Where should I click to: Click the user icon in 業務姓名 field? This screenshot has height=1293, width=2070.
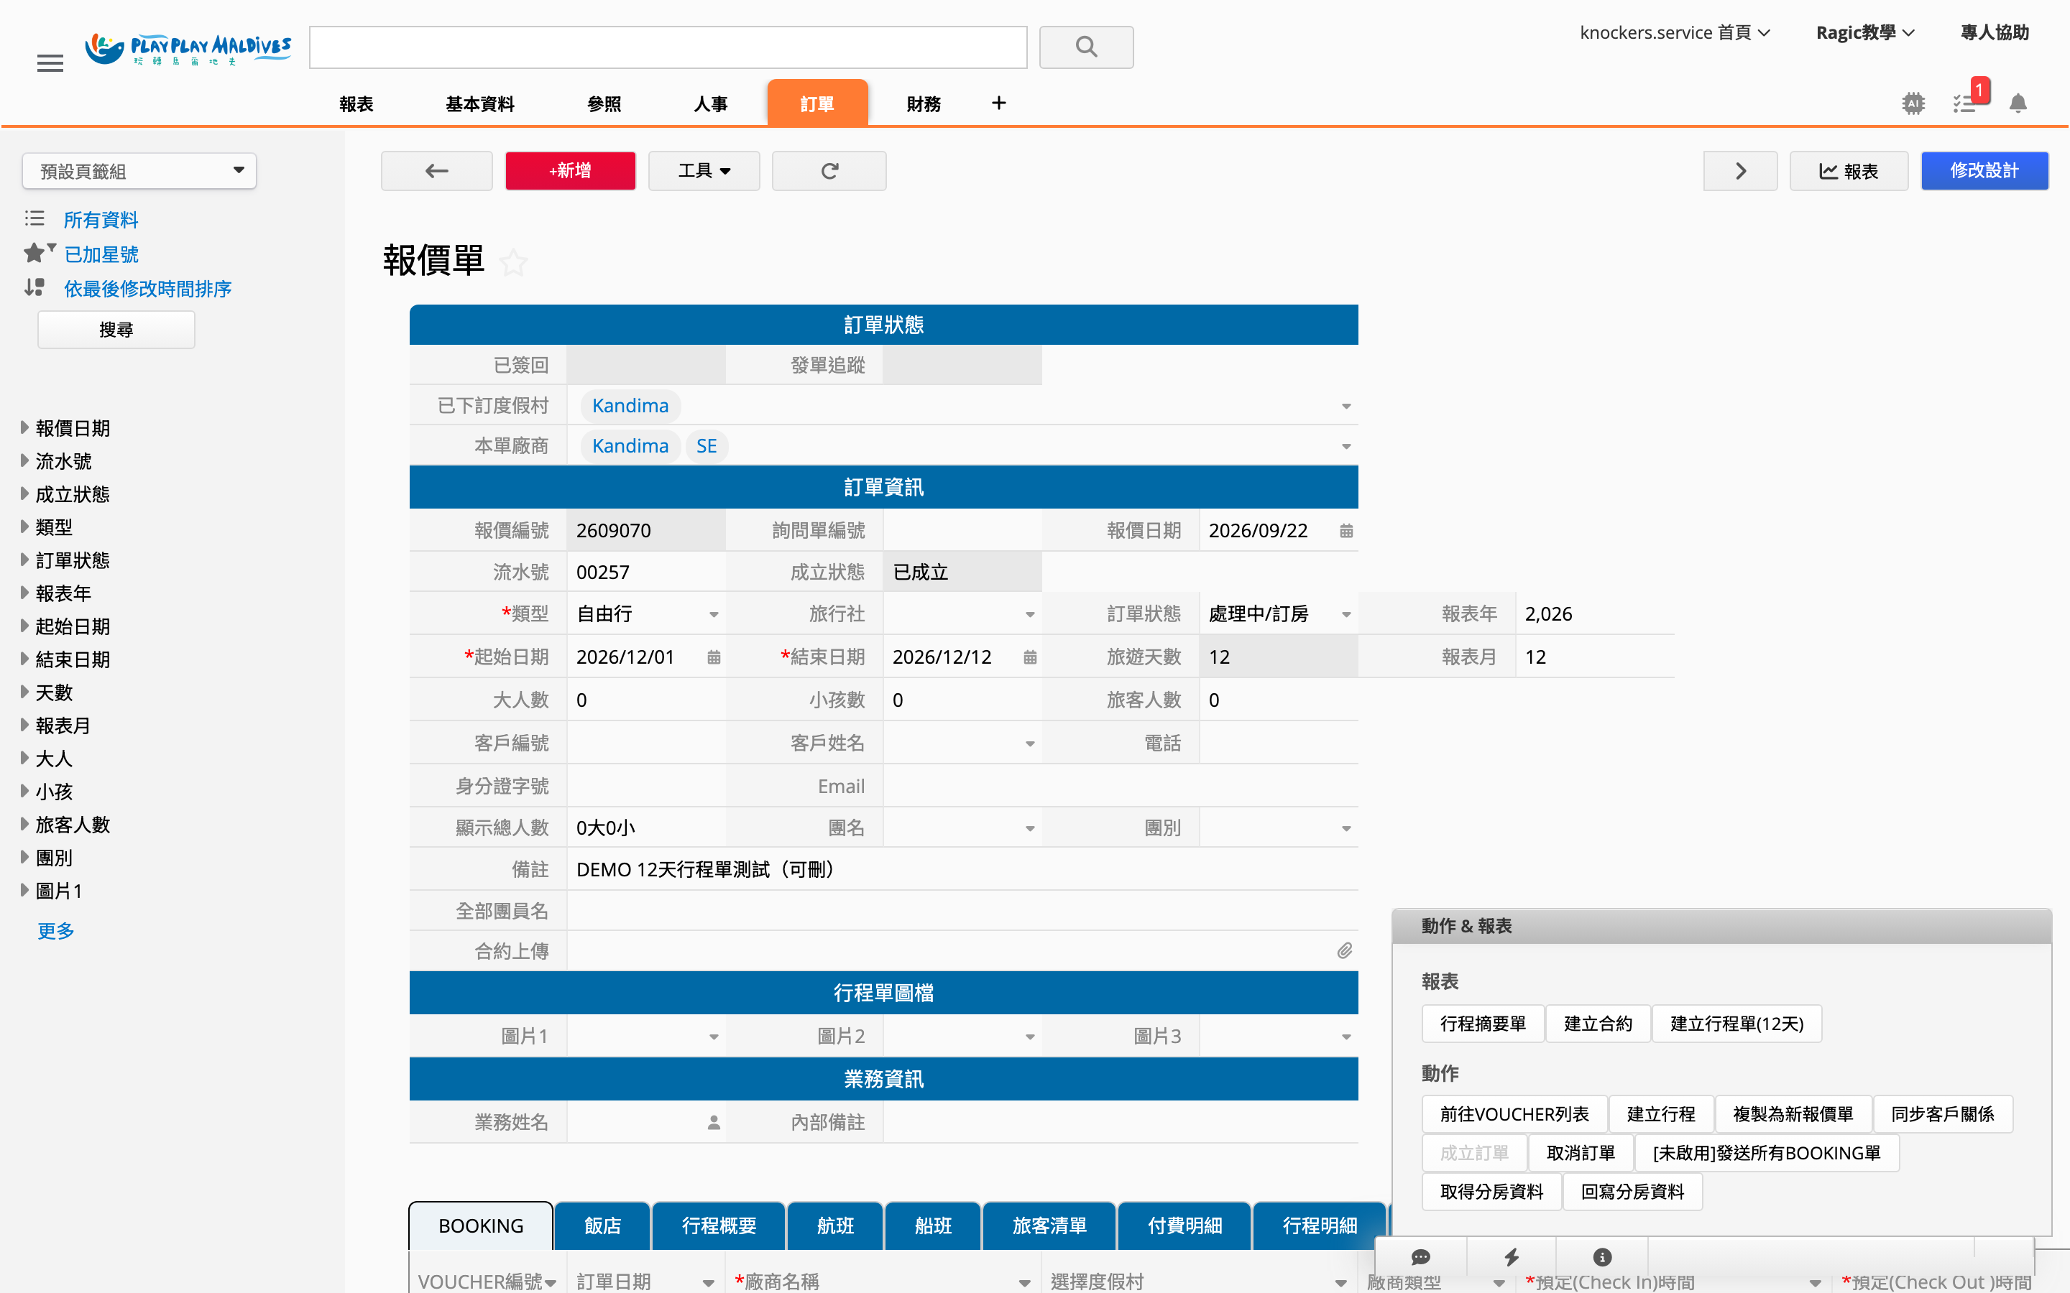click(714, 1122)
